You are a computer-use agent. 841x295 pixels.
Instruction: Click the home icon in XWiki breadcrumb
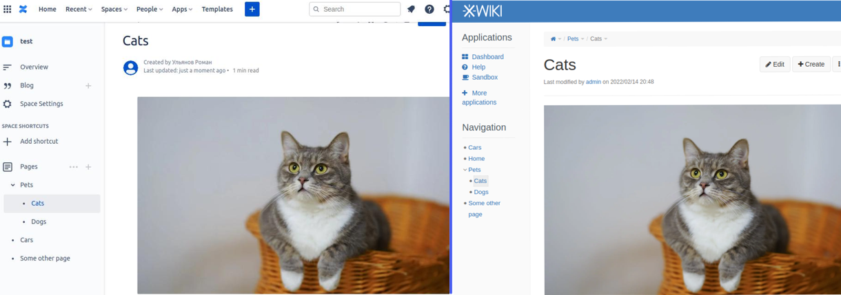coord(553,39)
